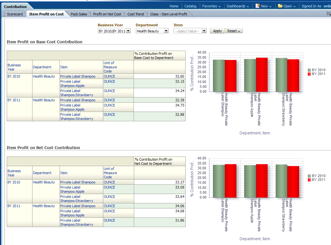Click the New document icon
Viewport: 331px width, 245px height.
258,6
